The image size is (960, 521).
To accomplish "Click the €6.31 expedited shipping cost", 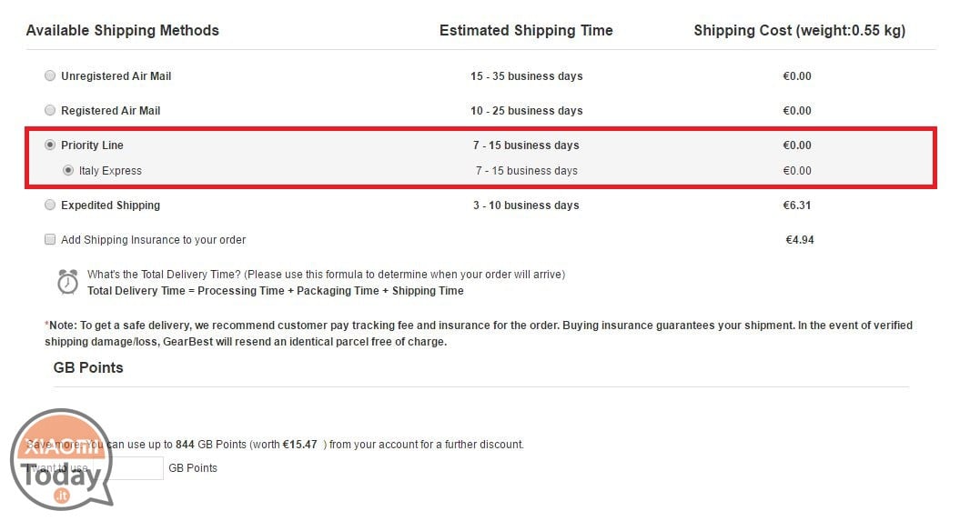I will pos(796,205).
